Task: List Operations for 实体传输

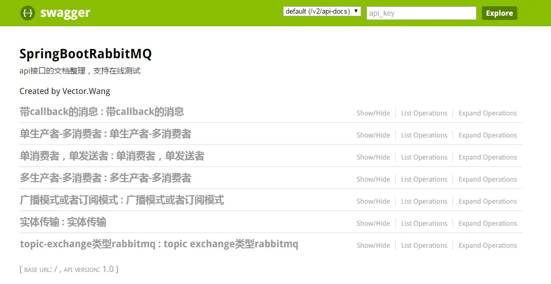Action: pyautogui.click(x=424, y=224)
